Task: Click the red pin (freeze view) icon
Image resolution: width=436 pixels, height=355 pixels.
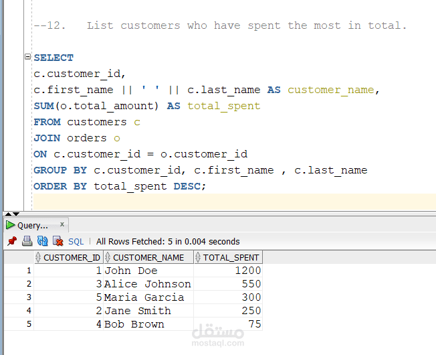Action: tap(11, 241)
